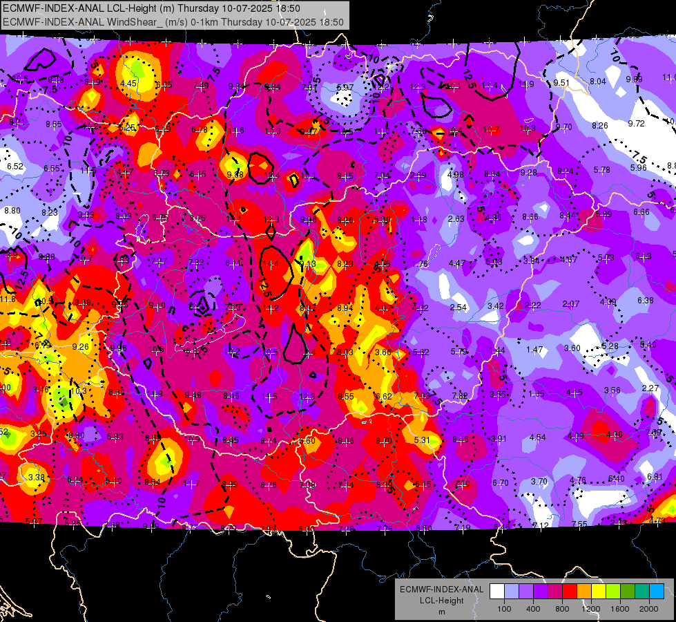Image resolution: width=676 pixels, height=622 pixels.
Task: Click the '6.62' value on the map
Action: click(384, 397)
